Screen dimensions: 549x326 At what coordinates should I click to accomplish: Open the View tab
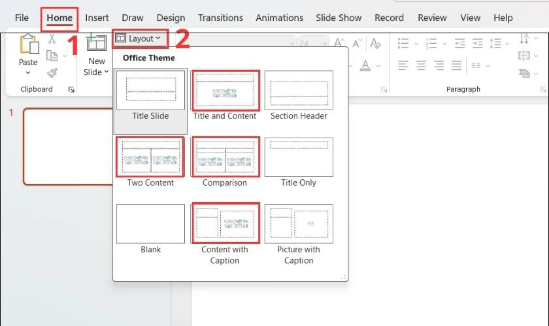470,18
